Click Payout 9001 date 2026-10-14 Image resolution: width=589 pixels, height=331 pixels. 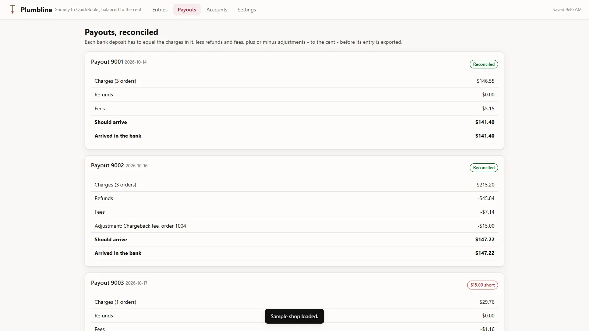tap(135, 62)
